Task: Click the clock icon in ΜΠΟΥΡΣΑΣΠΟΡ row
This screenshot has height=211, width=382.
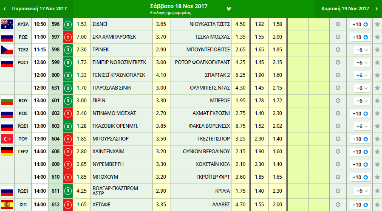Action: pos(338,139)
